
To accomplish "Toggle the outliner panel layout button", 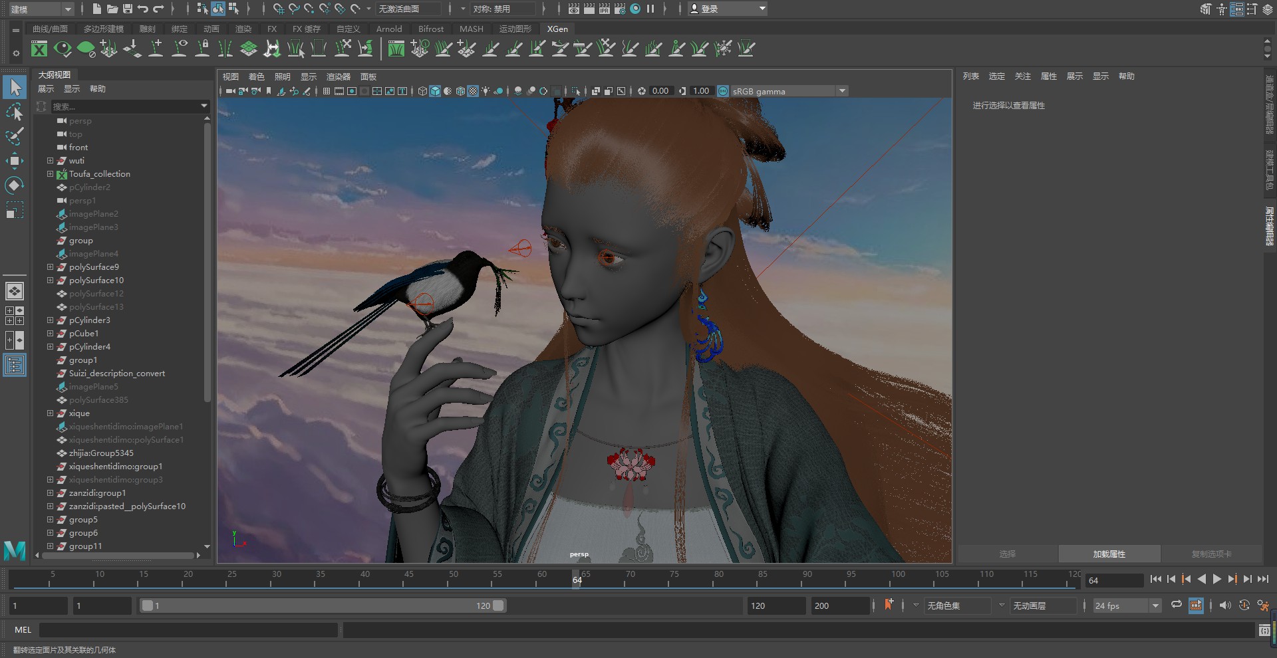I will coord(15,365).
